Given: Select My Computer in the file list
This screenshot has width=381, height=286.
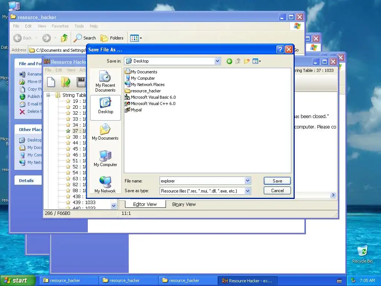Looking at the screenshot, I should coord(140,78).
